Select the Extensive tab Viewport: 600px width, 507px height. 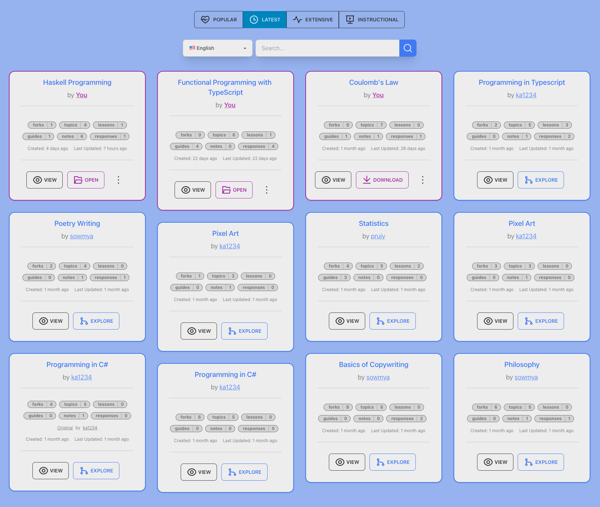tap(312, 20)
